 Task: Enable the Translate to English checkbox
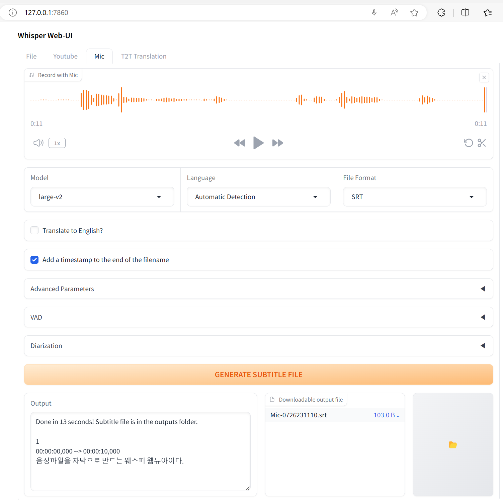[34, 231]
